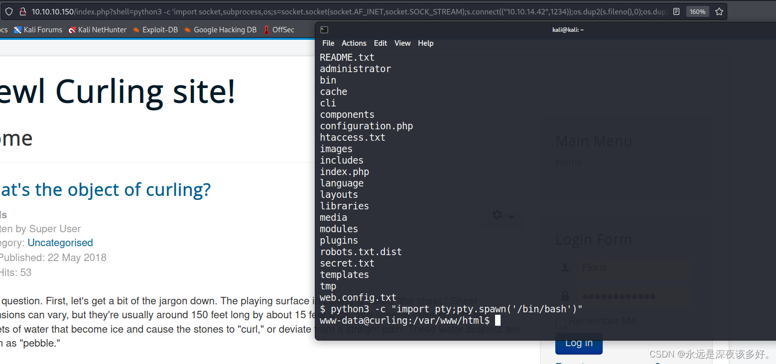Screen dimensions: 776x364
Task: Click the Home heading on webpage
Action: [16, 138]
